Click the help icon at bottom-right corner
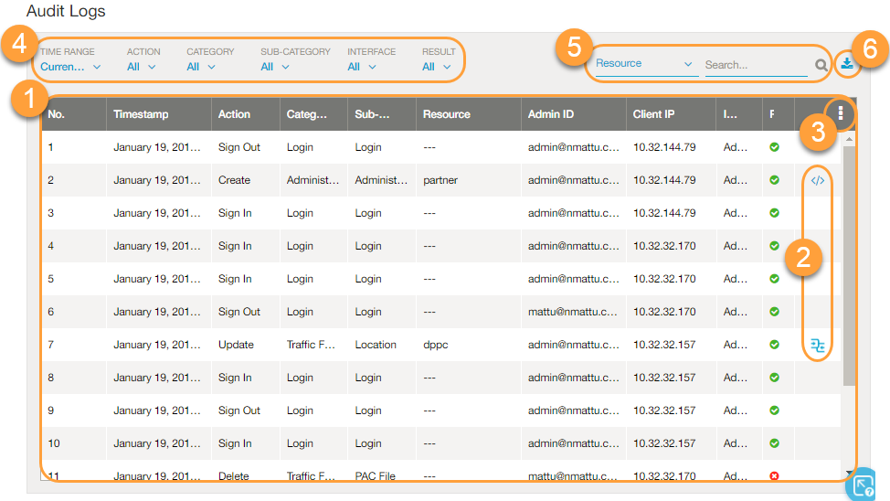 pyautogui.click(x=864, y=486)
